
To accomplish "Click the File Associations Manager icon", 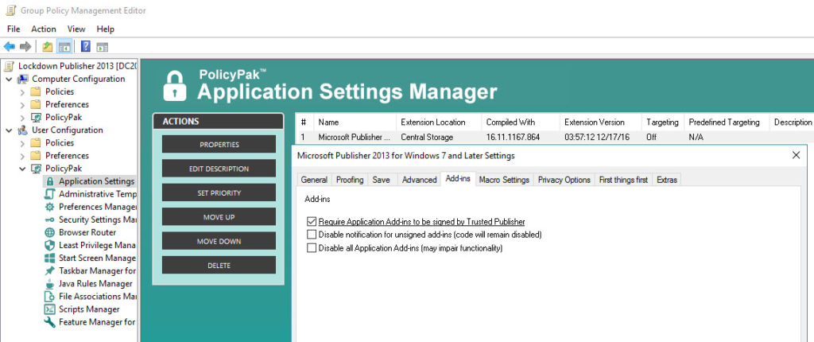I will click(50, 296).
